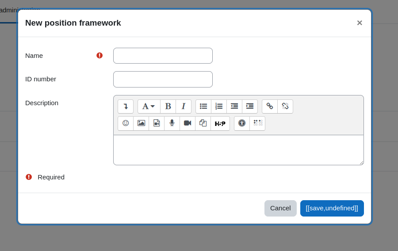Outdent the selected text
The width and height of the screenshot is (398, 251).
coord(234,106)
